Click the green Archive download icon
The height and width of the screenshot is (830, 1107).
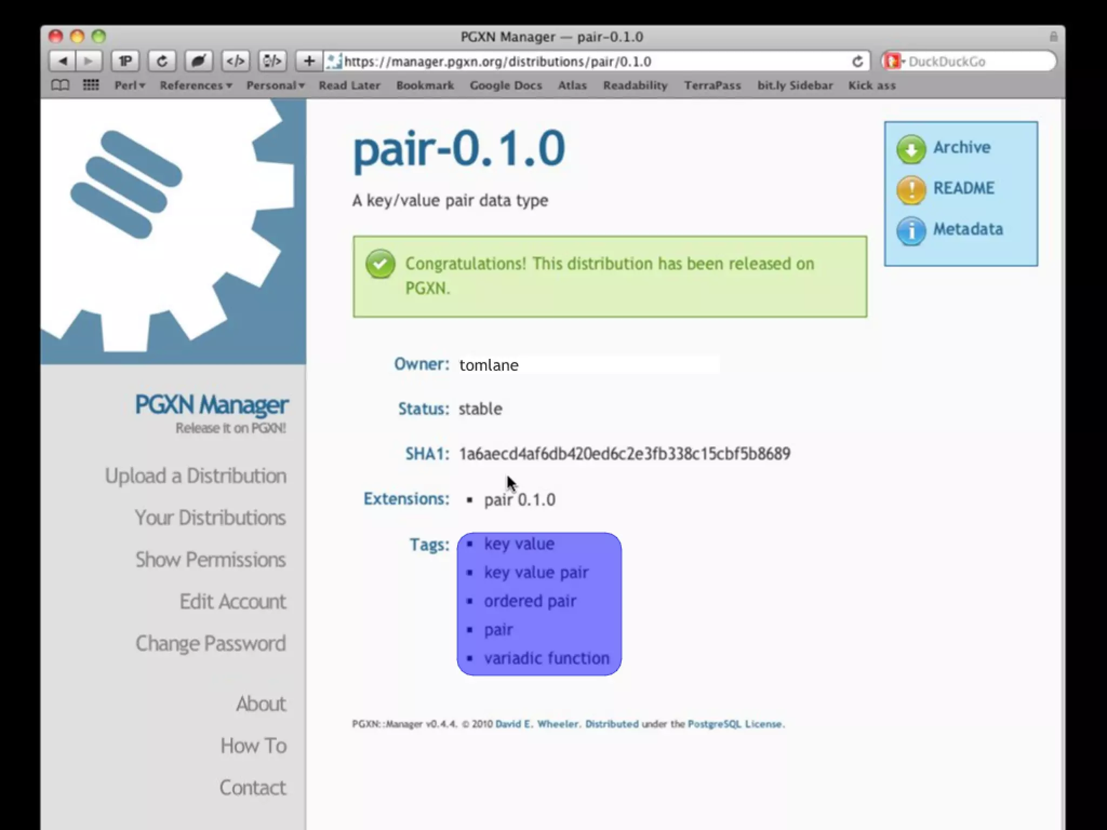pos(911,149)
